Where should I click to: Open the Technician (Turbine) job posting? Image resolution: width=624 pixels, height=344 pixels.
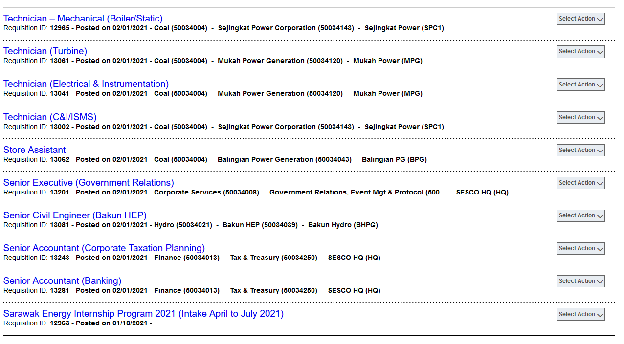pyautogui.click(x=45, y=51)
